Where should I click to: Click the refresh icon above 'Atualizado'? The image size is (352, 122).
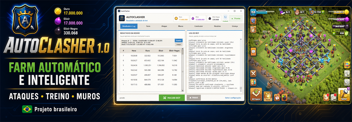click(225, 17)
